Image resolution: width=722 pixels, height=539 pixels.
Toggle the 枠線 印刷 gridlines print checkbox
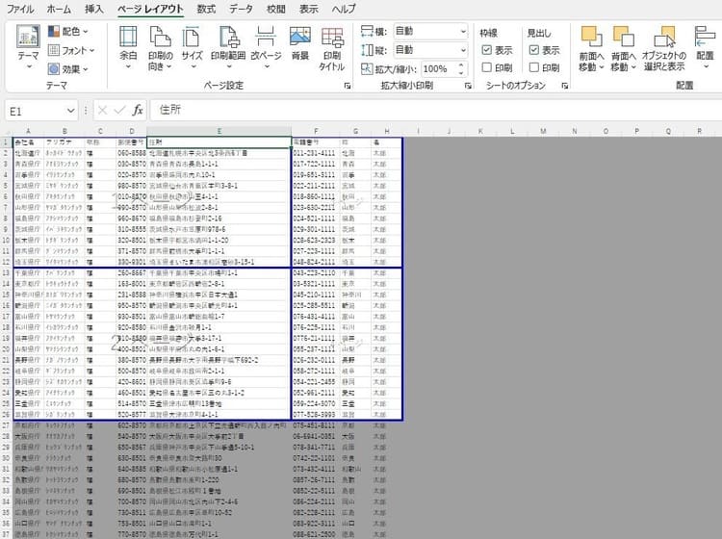[x=487, y=67]
